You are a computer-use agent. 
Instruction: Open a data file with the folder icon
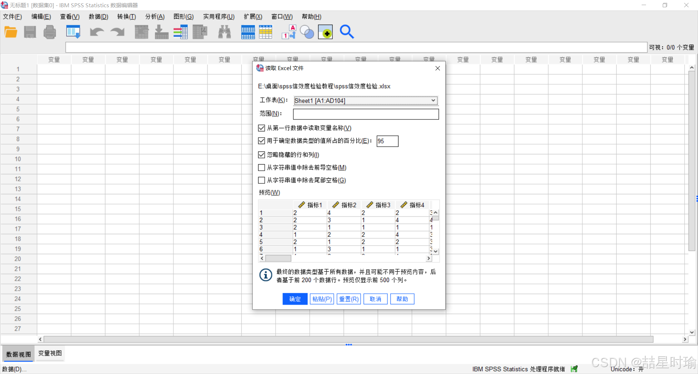tap(11, 32)
